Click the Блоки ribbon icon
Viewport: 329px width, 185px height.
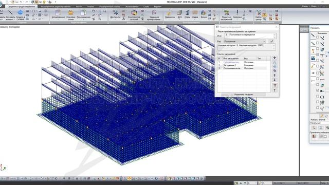204,14
